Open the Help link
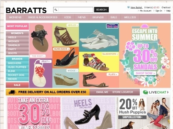Viewport: 173px width, 129px height. tap(168, 11)
